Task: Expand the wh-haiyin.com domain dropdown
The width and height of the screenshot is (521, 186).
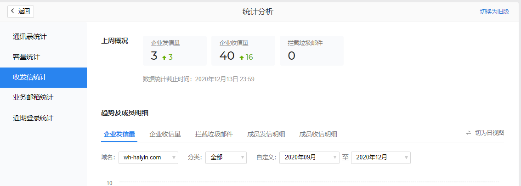Action: coord(148,158)
